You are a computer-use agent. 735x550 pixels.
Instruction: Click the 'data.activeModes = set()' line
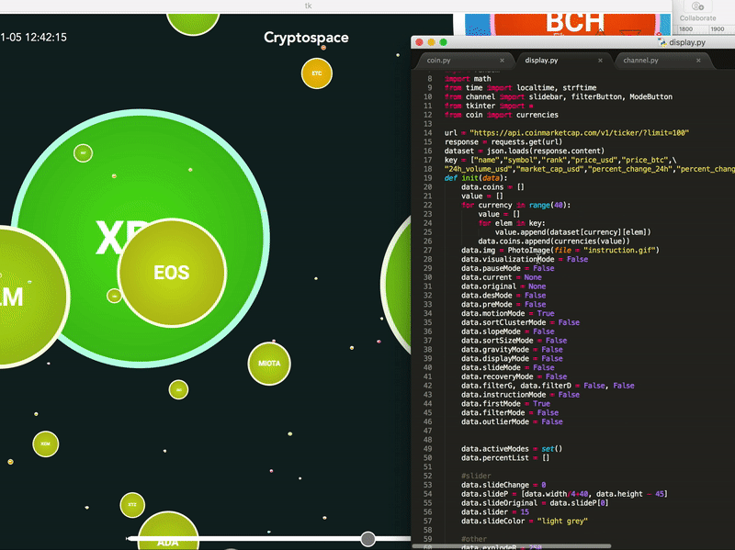[x=512, y=449]
